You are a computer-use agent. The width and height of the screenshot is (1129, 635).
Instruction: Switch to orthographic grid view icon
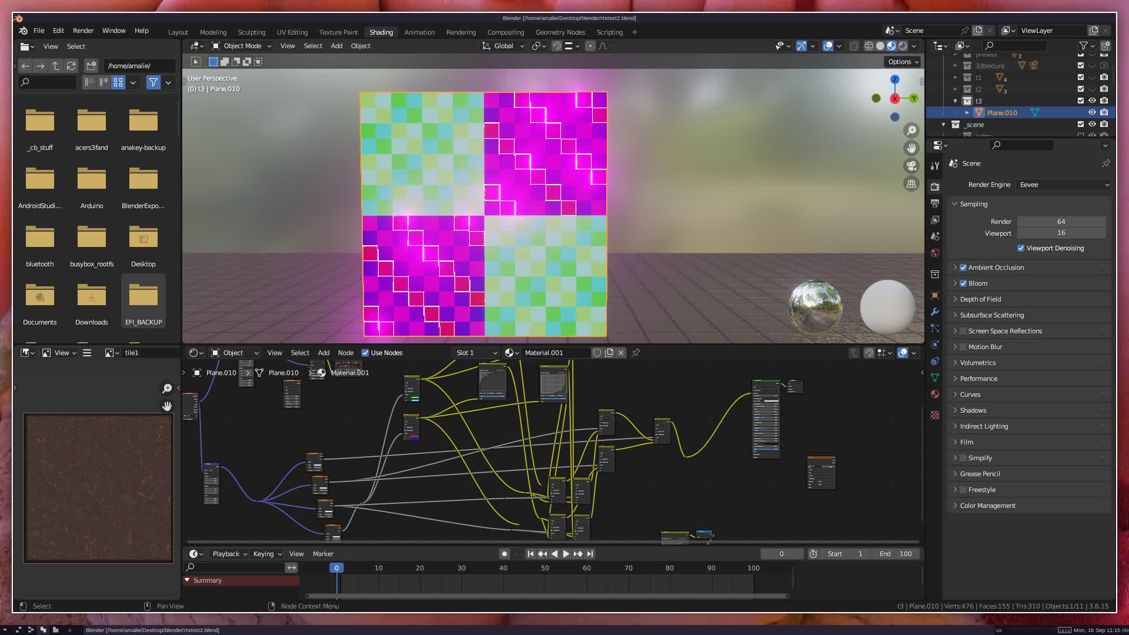click(911, 184)
